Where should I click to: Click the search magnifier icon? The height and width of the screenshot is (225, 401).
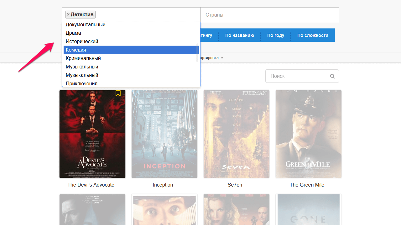(x=332, y=76)
